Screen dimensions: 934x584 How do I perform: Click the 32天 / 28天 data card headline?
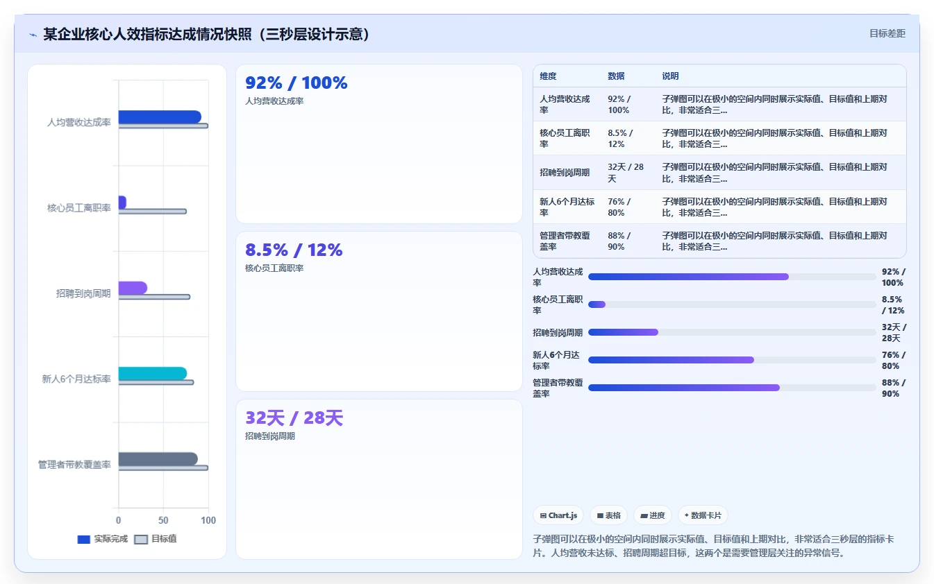click(294, 418)
